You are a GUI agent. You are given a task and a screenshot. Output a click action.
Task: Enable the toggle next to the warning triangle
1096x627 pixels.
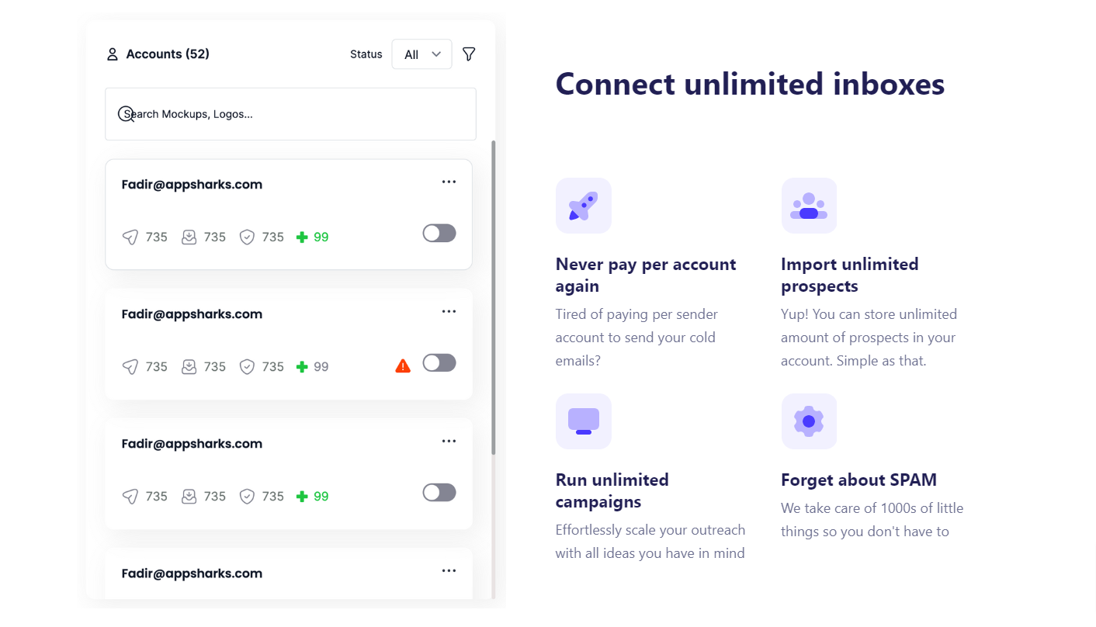click(x=439, y=362)
